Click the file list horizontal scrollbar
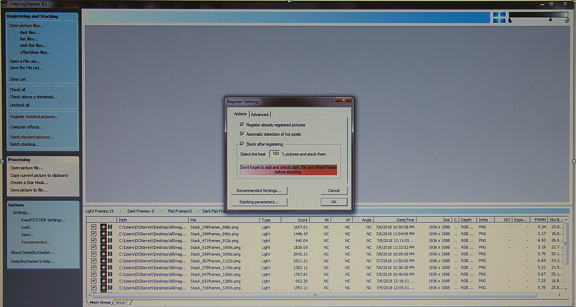Screen dimensions: 576x307 tap(315, 295)
